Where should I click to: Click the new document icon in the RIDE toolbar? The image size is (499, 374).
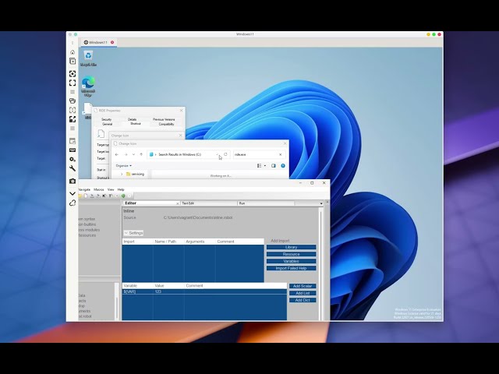click(86, 196)
